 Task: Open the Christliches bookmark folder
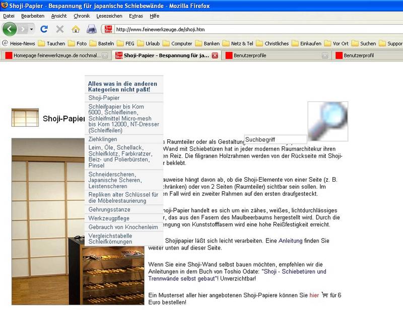pos(273,43)
